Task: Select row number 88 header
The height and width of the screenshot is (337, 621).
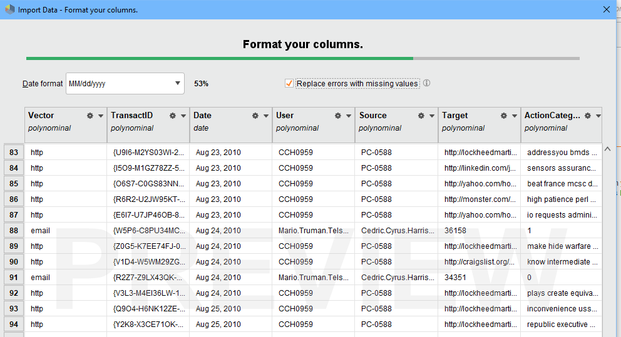Action: 14,231
